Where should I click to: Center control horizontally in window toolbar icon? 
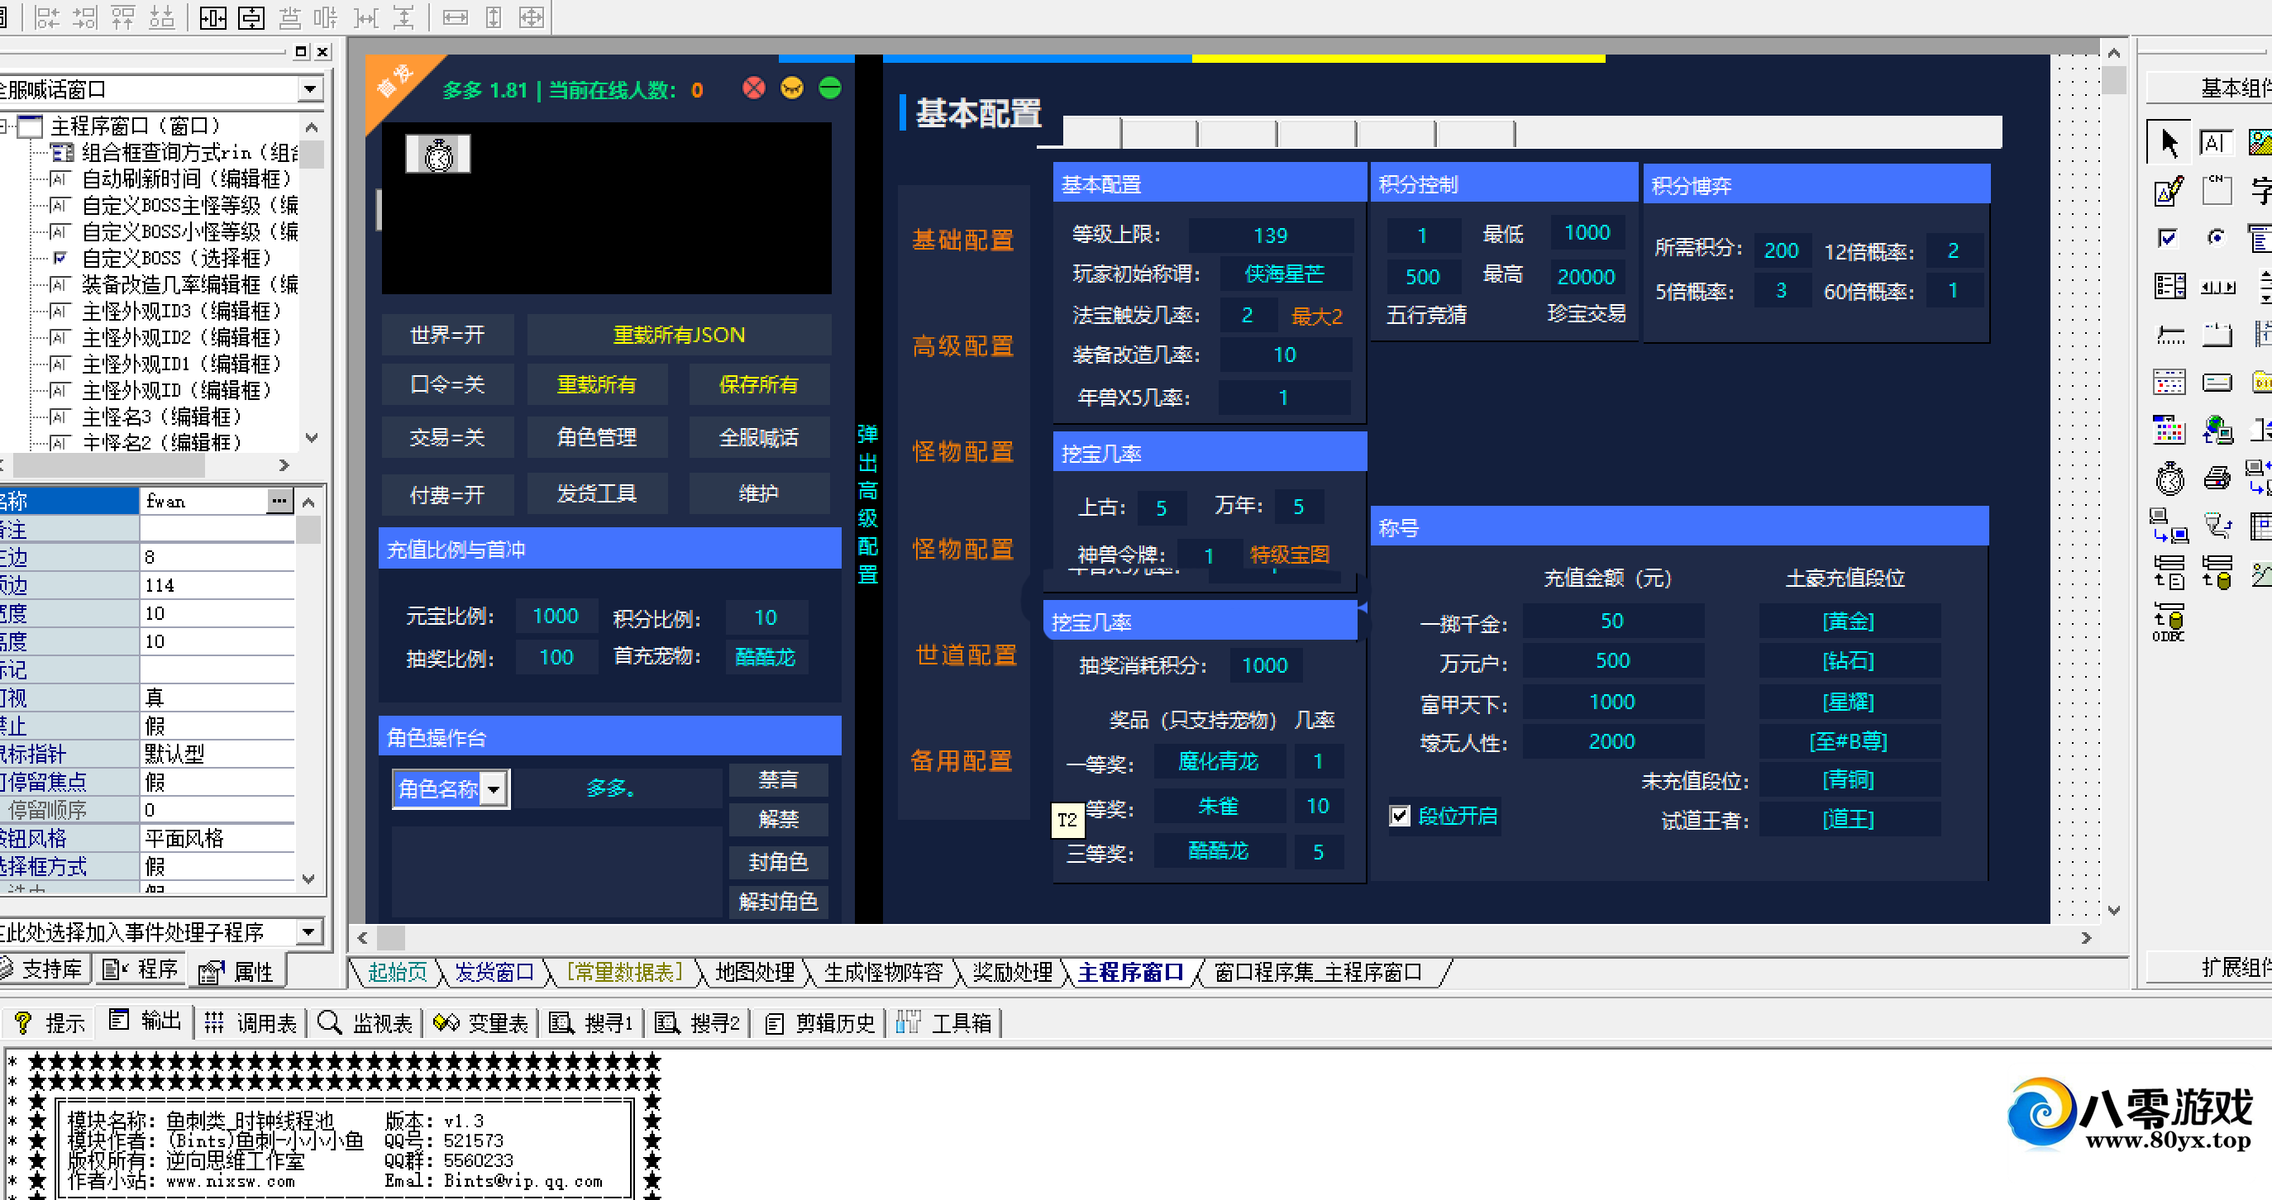point(212,17)
